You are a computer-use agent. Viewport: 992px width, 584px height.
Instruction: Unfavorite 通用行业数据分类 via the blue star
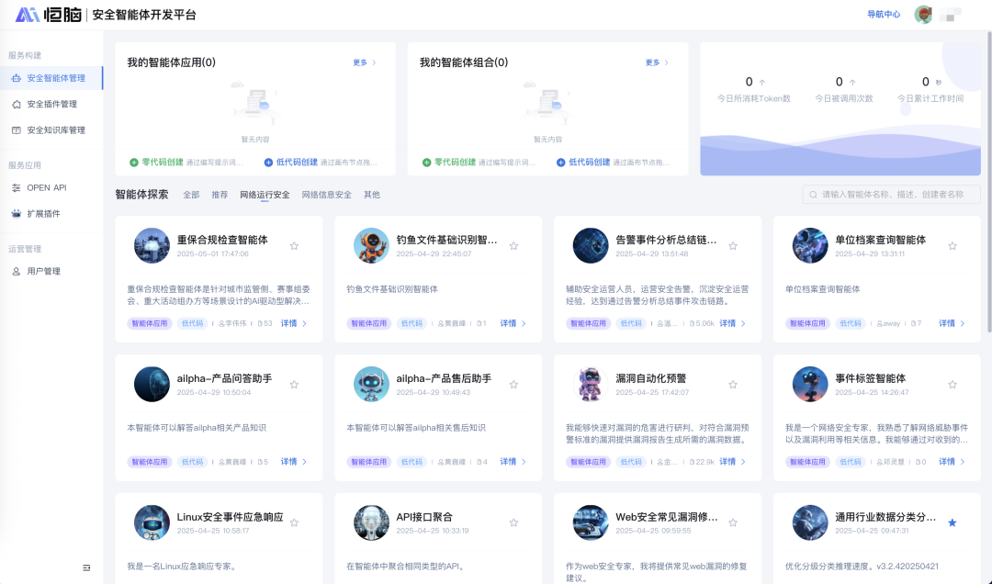point(952,522)
